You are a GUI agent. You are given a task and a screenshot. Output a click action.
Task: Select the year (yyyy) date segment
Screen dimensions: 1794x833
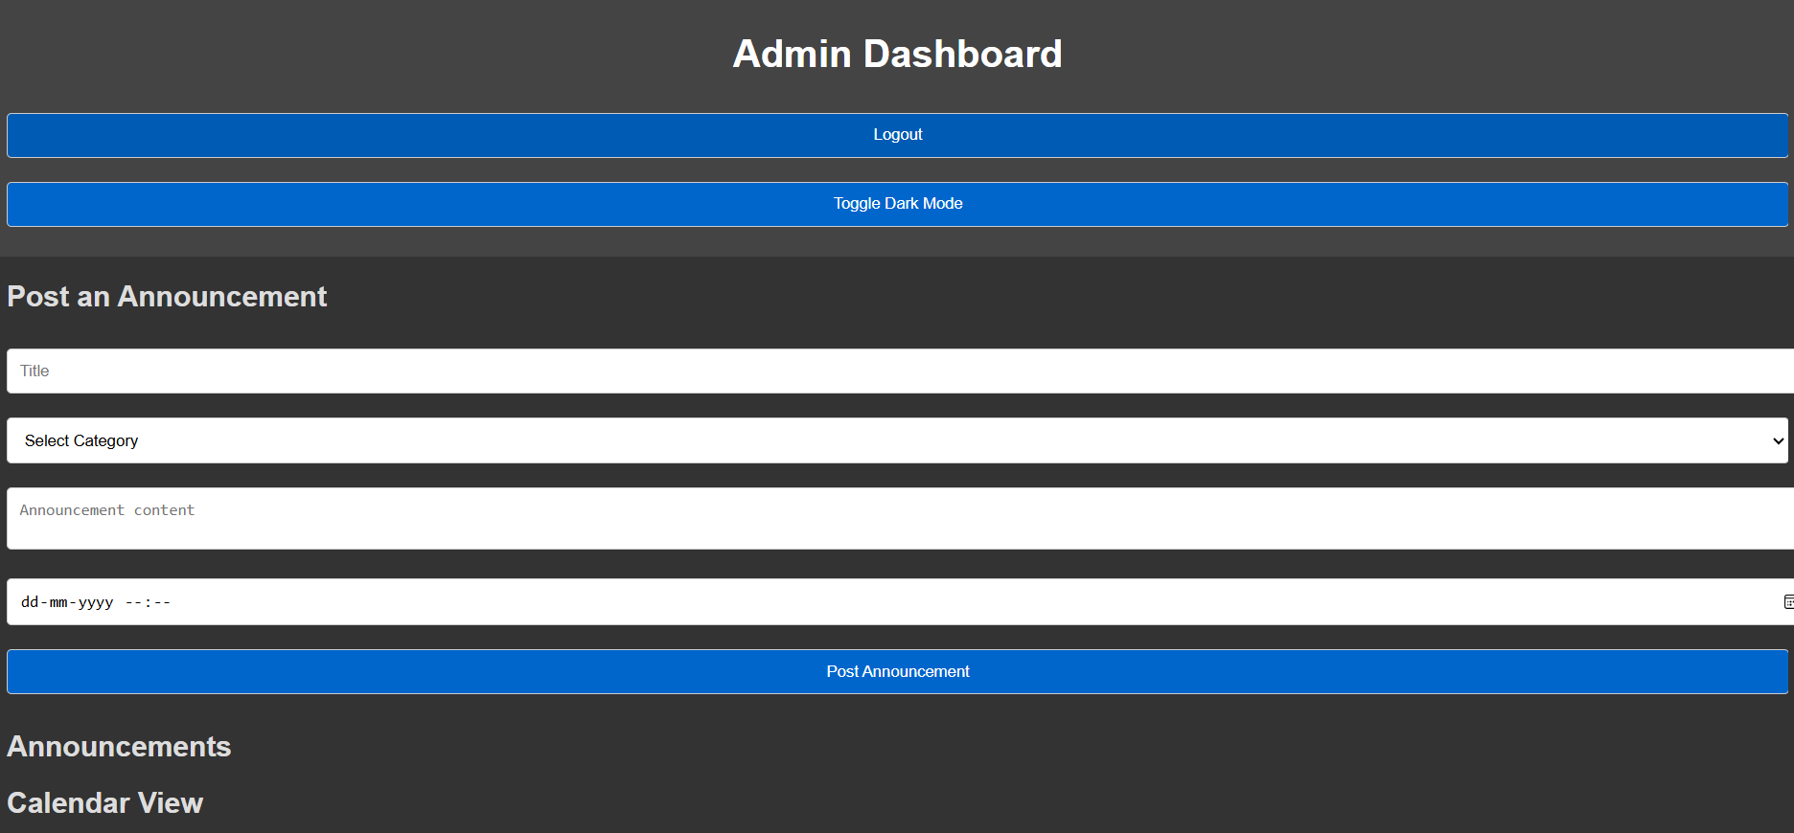click(96, 602)
